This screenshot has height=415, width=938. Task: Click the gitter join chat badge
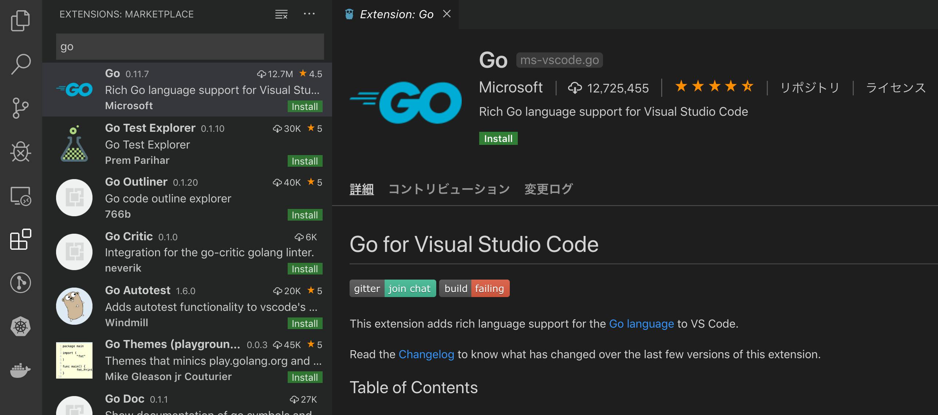[x=393, y=288]
